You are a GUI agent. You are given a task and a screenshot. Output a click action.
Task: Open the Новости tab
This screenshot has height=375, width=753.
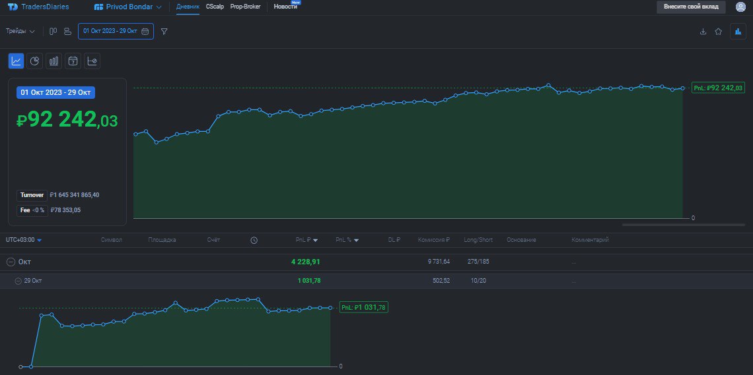tap(286, 7)
